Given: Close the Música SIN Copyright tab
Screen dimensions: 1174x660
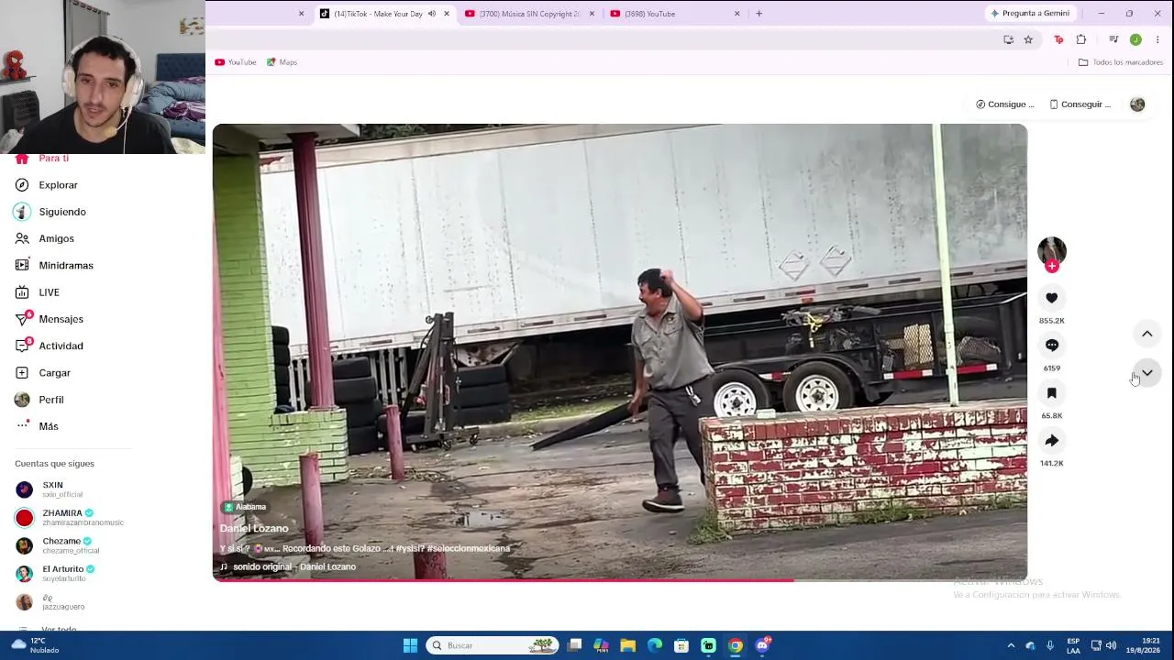Looking at the screenshot, I should pos(592,14).
